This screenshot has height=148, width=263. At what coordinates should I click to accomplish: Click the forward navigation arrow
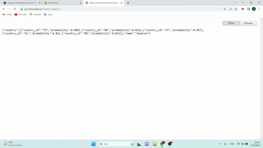click(9, 9)
